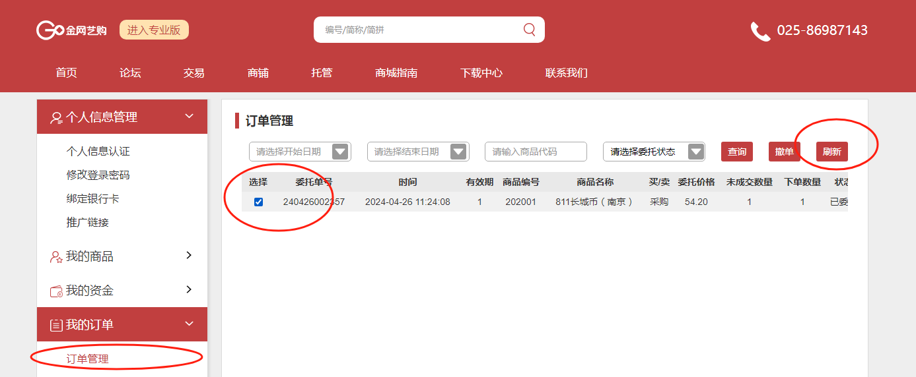Click the 我的订单 list icon
The image size is (916, 377).
pos(56,326)
